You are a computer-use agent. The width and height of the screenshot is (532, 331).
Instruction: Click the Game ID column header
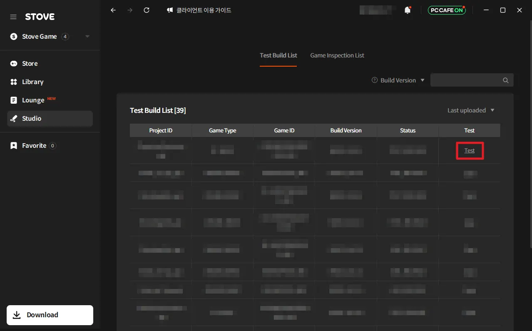coord(284,130)
